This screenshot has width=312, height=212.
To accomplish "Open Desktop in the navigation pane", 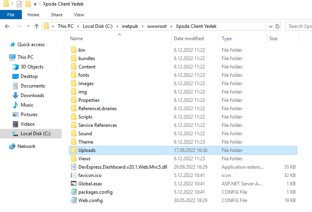I will click(29, 76).
